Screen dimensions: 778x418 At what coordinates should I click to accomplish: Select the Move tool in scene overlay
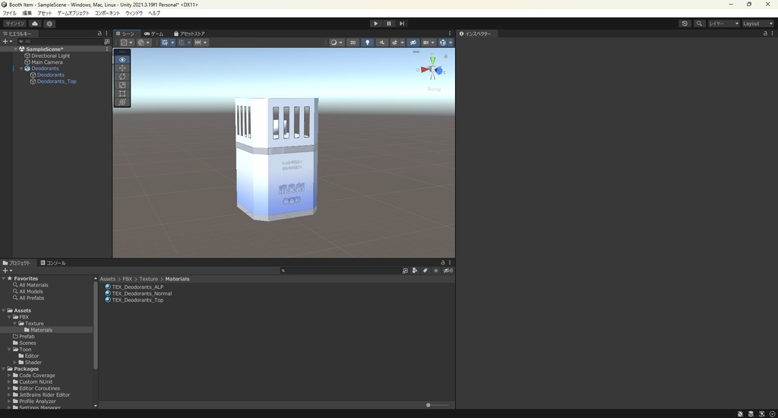point(122,68)
